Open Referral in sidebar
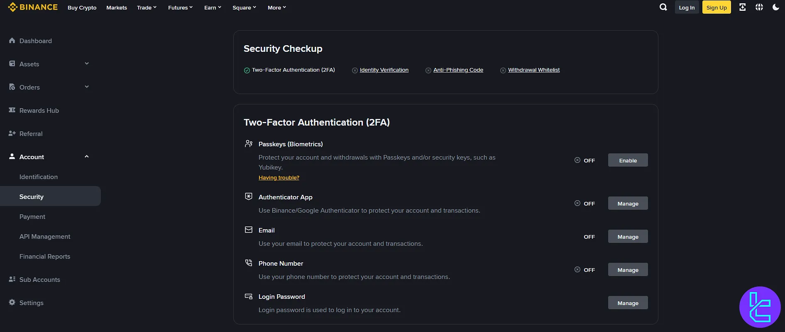Viewport: 785px width, 332px height. (31, 133)
